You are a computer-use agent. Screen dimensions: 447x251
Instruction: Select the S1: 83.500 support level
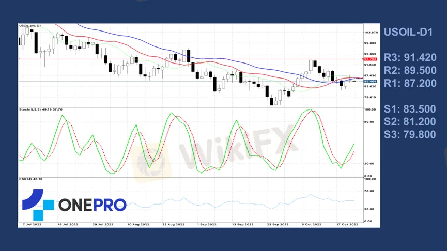click(410, 109)
